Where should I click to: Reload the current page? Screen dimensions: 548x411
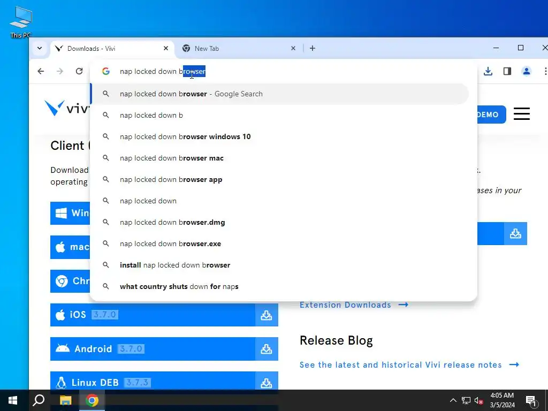click(79, 71)
